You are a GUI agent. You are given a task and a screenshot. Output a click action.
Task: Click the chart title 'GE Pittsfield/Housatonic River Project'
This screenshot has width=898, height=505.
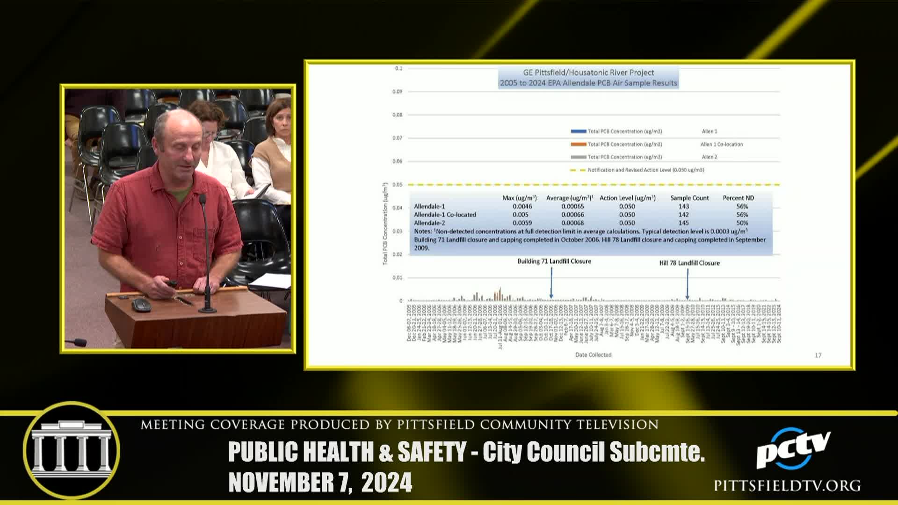(588, 72)
